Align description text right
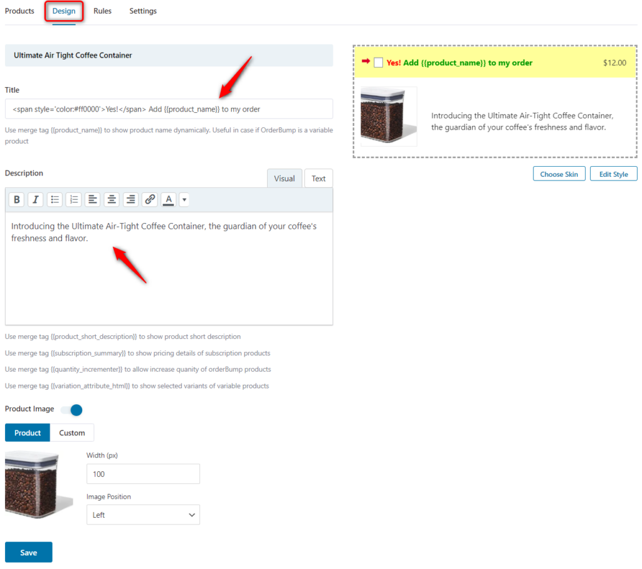Viewport: 642px width, 569px height. 130,200
